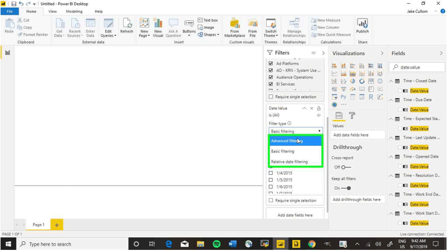Select the Python (Py) visual
Screen dimensions: 447x251
pyautogui.click(x=343, y=97)
